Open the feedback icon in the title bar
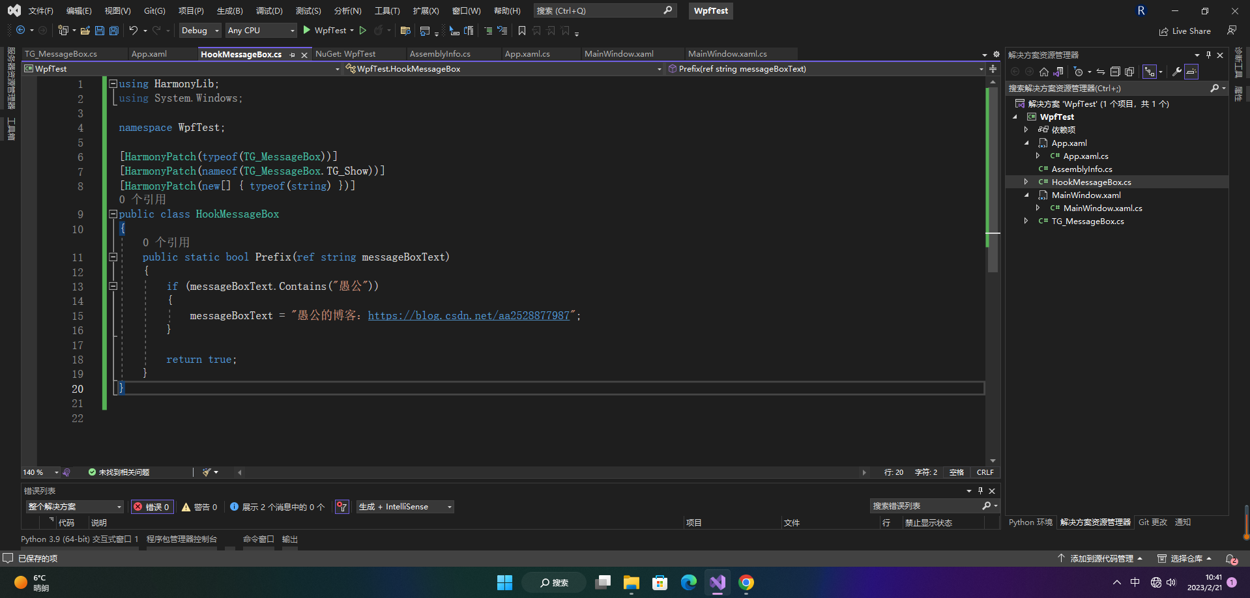The height and width of the screenshot is (598, 1250). (x=1232, y=31)
